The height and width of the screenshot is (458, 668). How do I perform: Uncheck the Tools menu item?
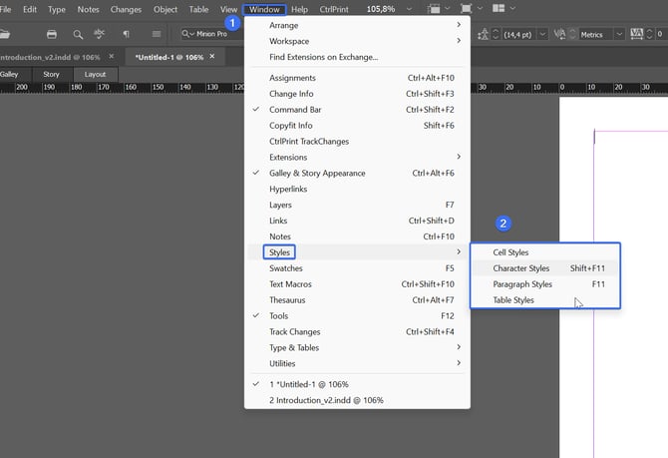click(x=279, y=316)
